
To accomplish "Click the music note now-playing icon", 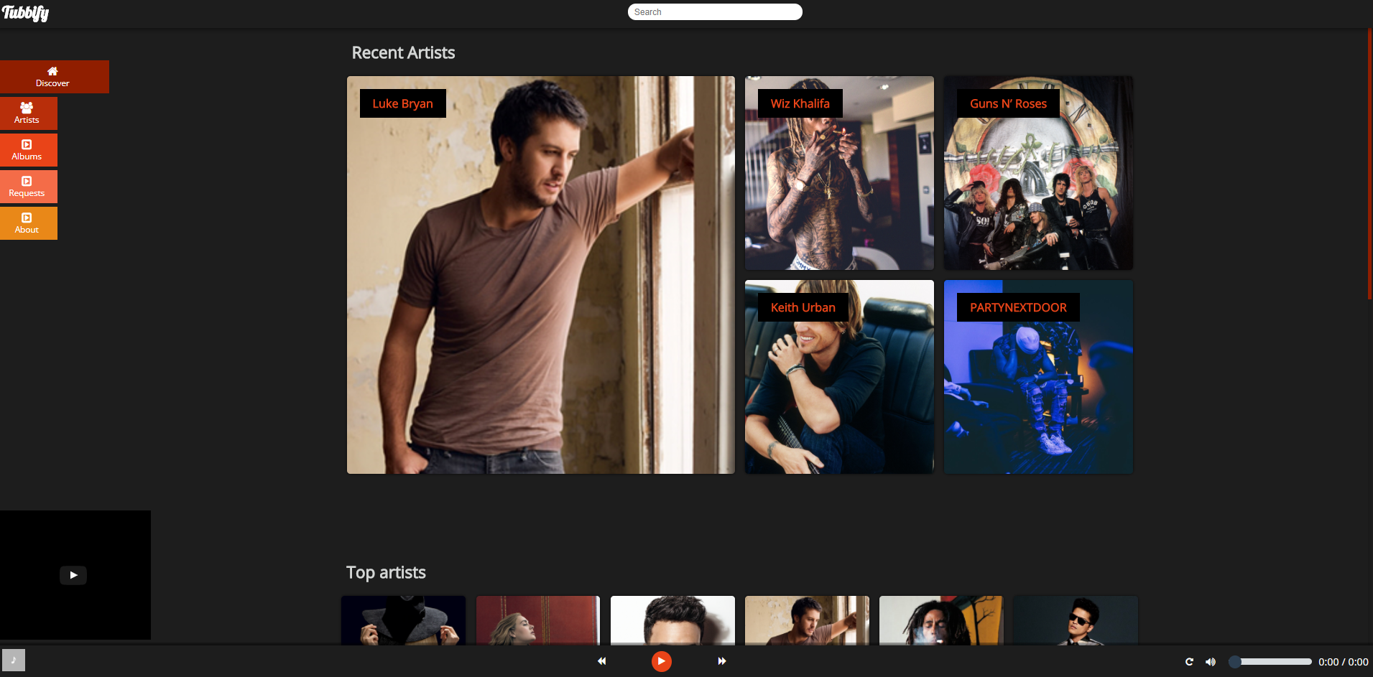I will point(14,660).
